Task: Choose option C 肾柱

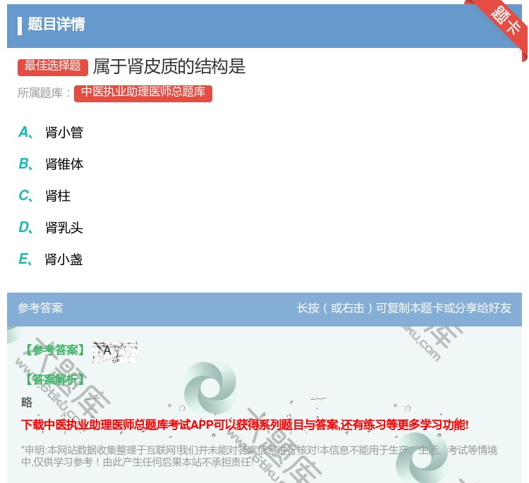Action: pos(44,195)
